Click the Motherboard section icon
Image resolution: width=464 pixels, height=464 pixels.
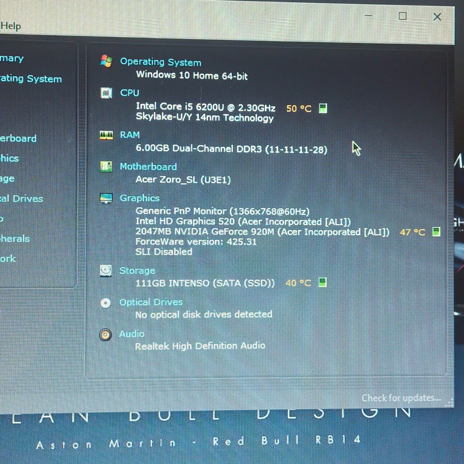pos(106,167)
